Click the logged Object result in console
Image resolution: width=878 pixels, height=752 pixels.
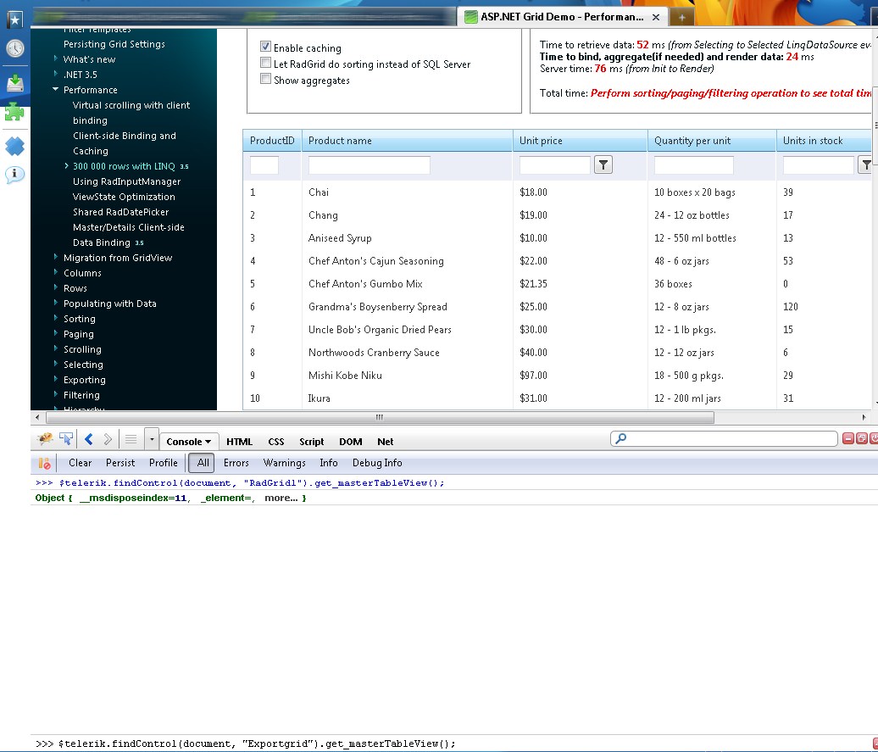[x=171, y=499]
